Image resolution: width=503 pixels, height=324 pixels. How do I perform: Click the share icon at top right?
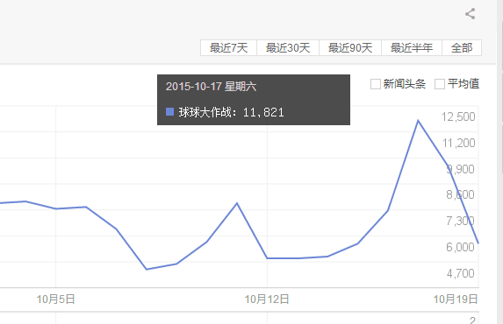[x=471, y=14]
